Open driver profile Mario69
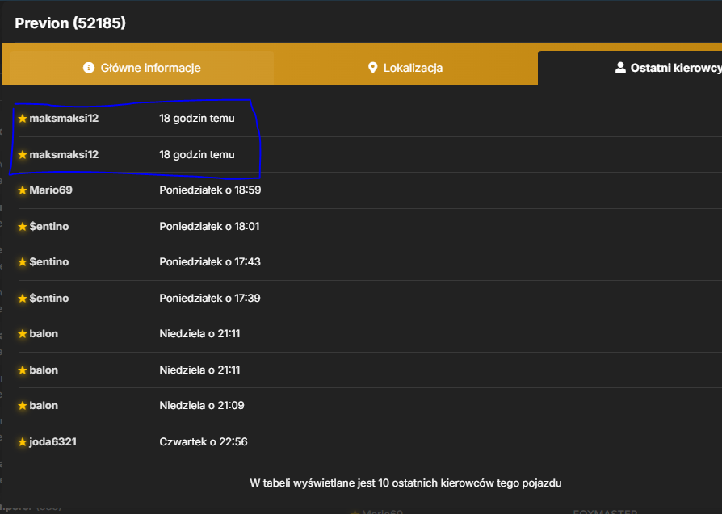The height and width of the screenshot is (514, 722). click(x=51, y=190)
